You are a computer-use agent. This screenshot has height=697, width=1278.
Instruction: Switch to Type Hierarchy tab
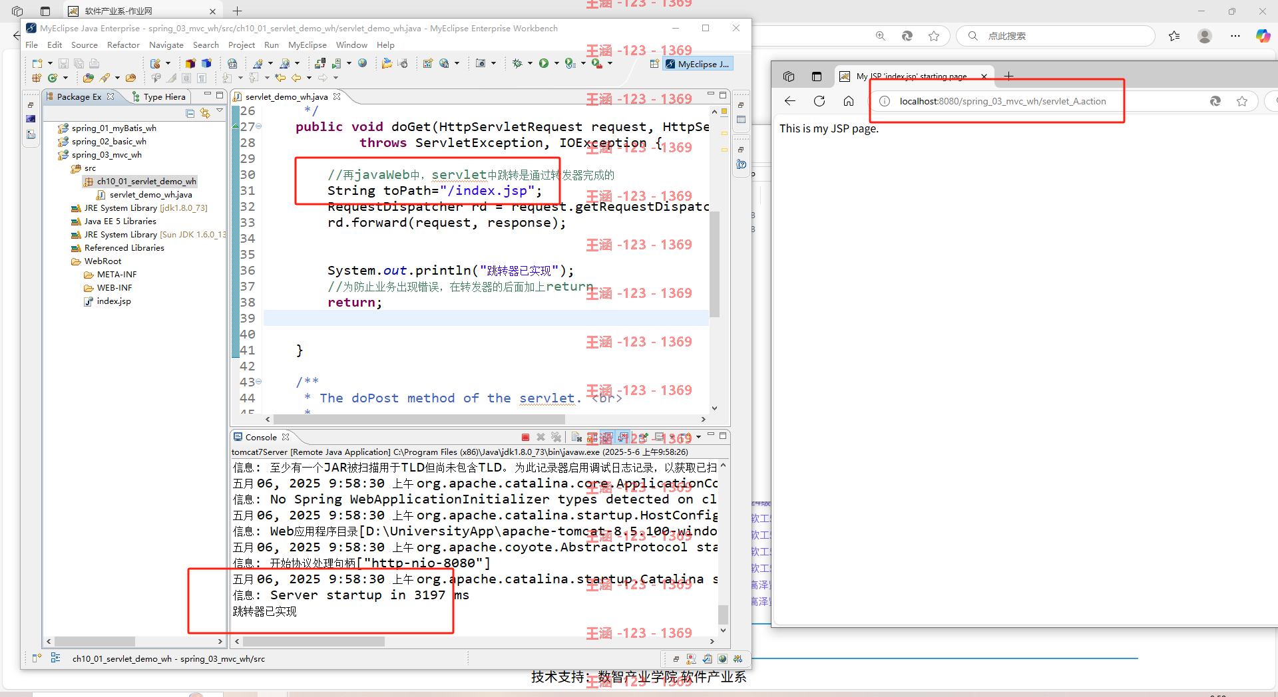pos(158,96)
